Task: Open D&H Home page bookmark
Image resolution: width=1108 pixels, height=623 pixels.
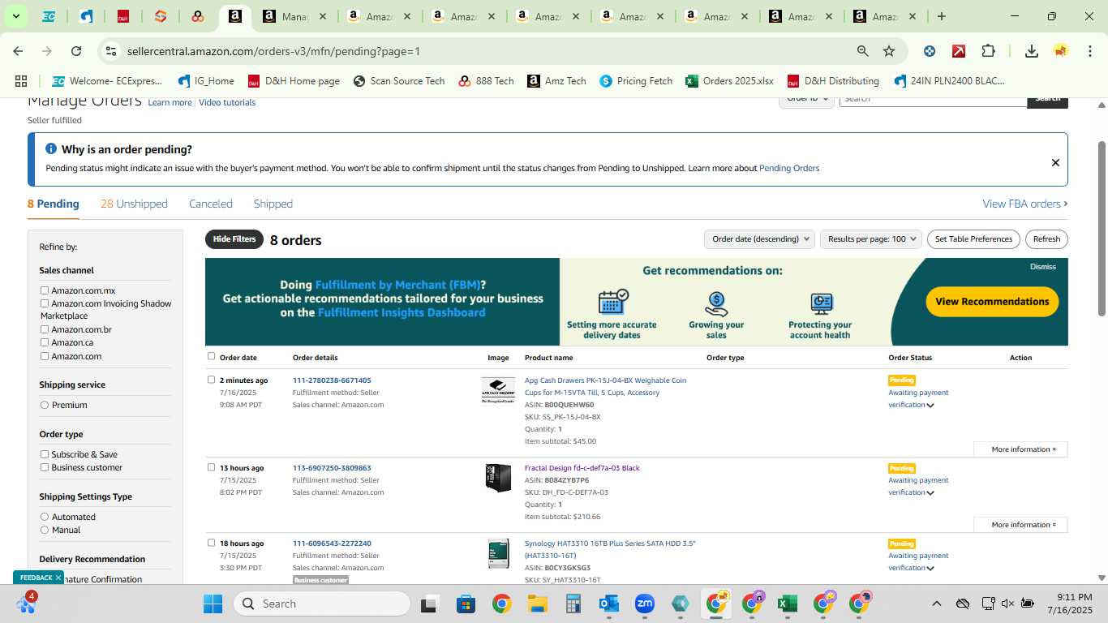Action: coord(294,81)
